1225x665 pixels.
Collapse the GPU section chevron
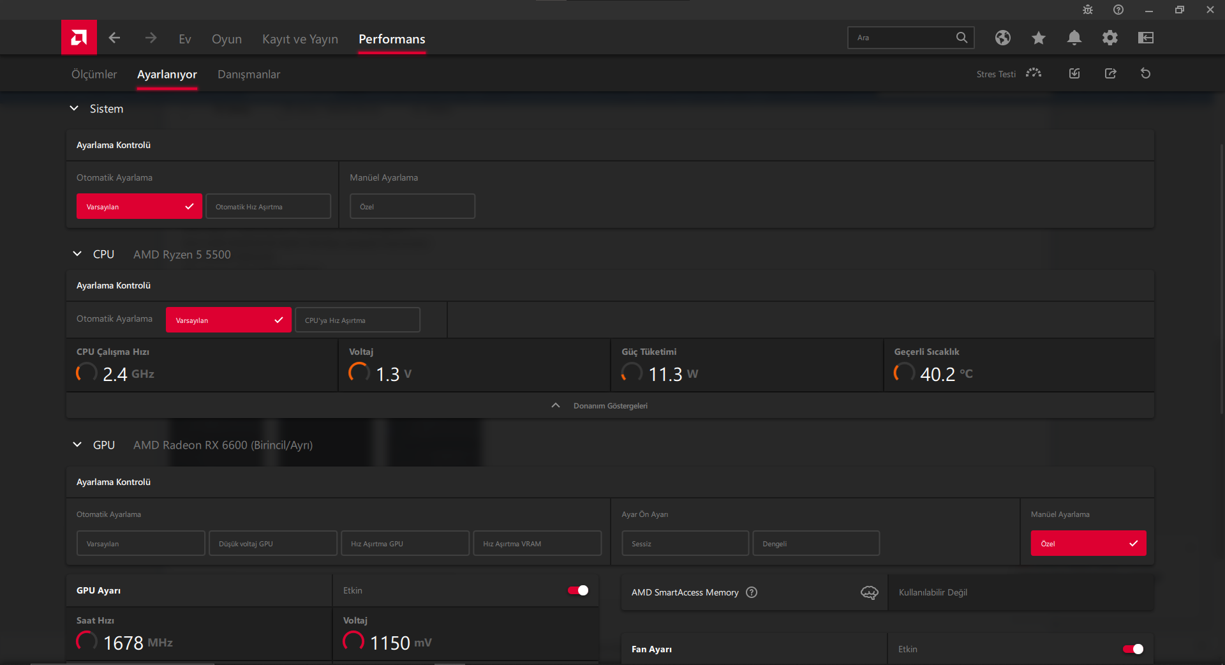point(77,445)
